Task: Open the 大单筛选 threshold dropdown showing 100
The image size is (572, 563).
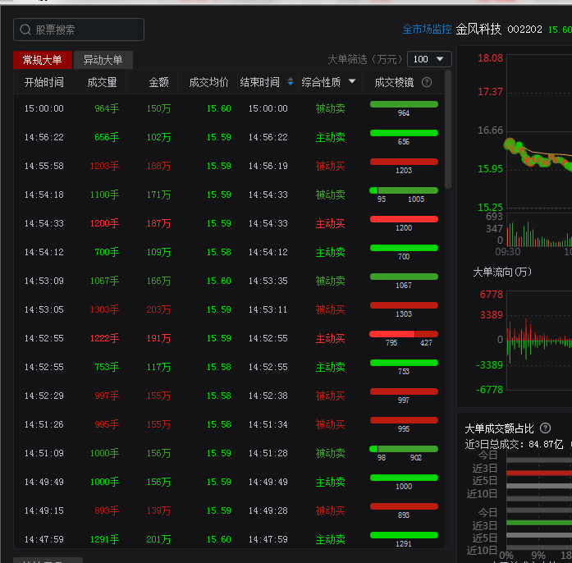Action: pos(429,59)
